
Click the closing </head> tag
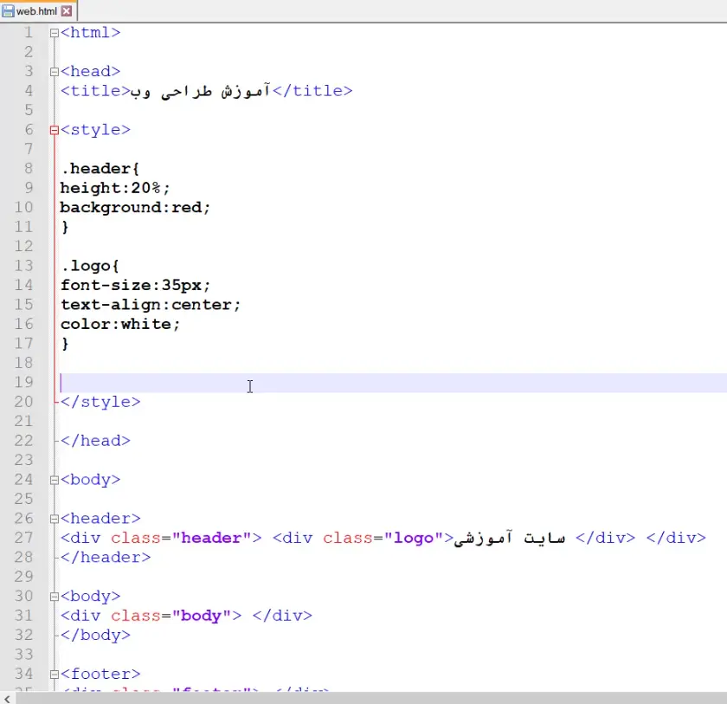point(95,441)
